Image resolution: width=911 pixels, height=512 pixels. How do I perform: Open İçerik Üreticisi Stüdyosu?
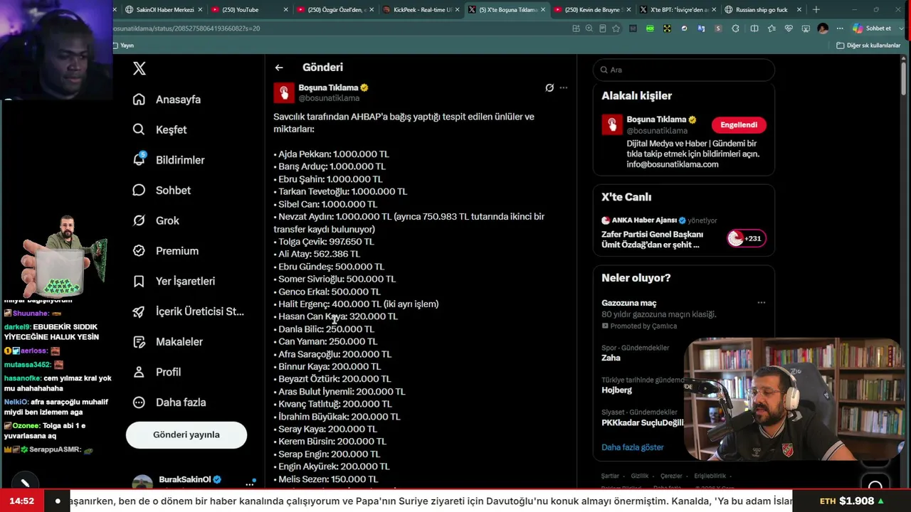pyautogui.click(x=189, y=311)
